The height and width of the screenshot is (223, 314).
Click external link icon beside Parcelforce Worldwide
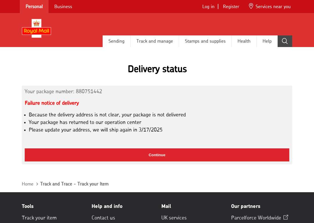click(x=286, y=217)
